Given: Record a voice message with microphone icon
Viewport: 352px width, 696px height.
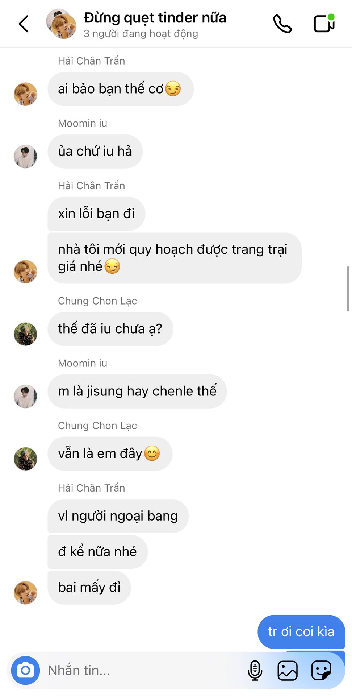Looking at the screenshot, I should pyautogui.click(x=255, y=670).
